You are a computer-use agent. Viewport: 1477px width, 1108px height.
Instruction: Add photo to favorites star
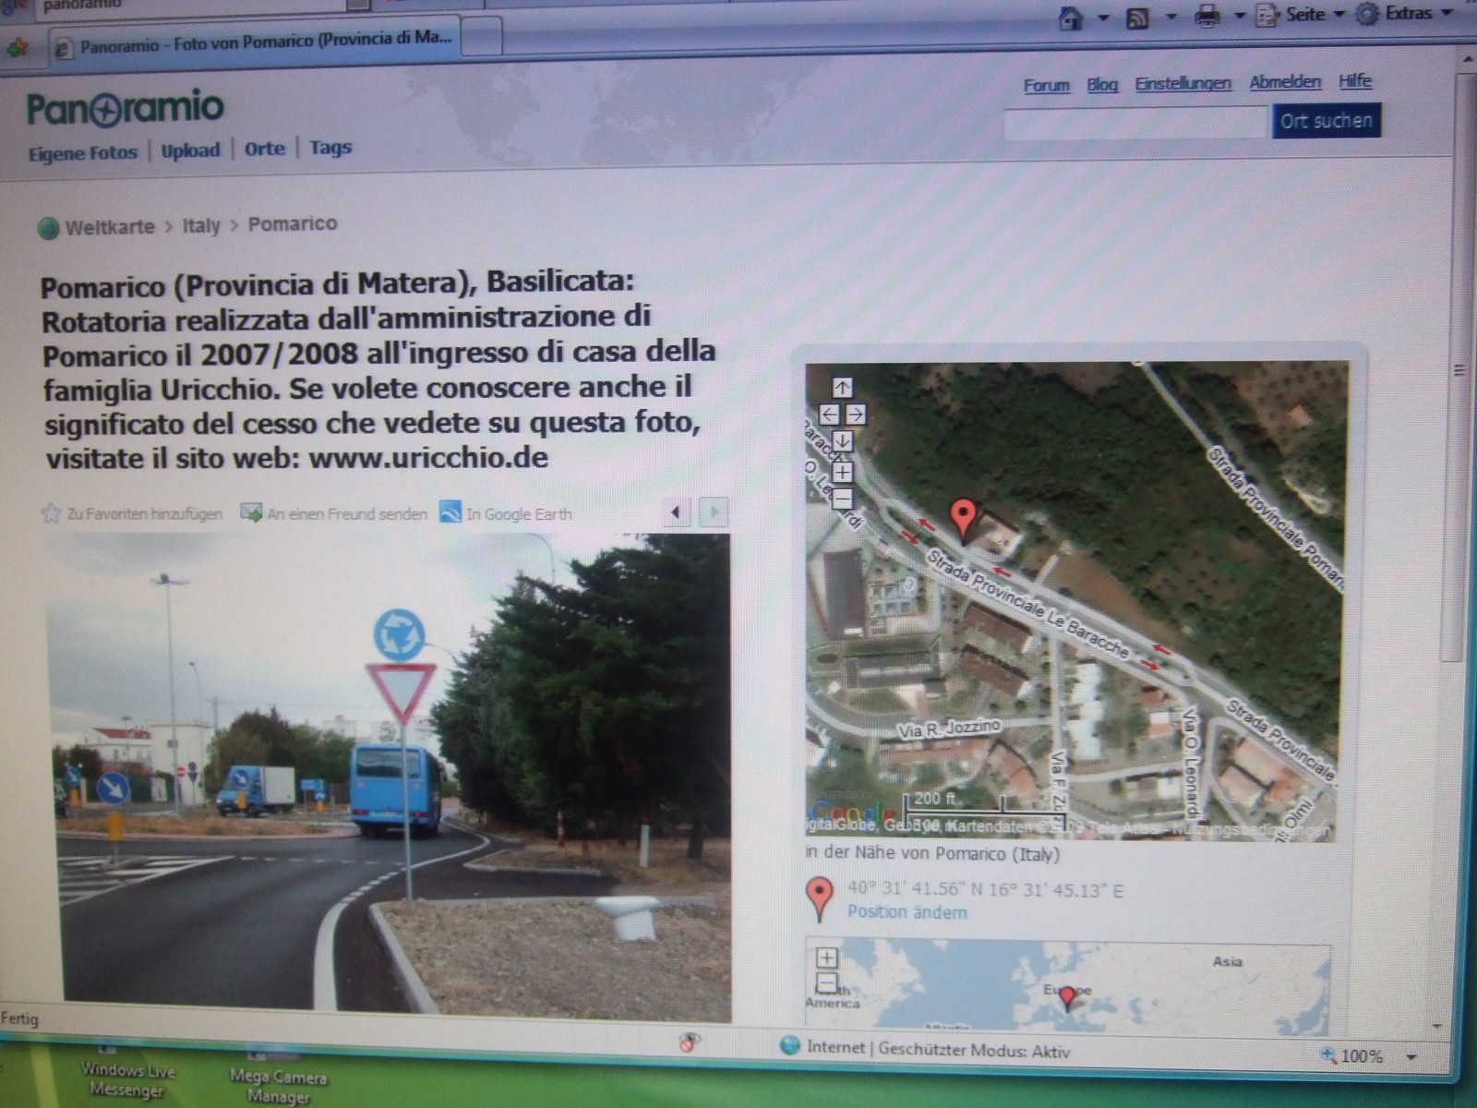tap(51, 513)
